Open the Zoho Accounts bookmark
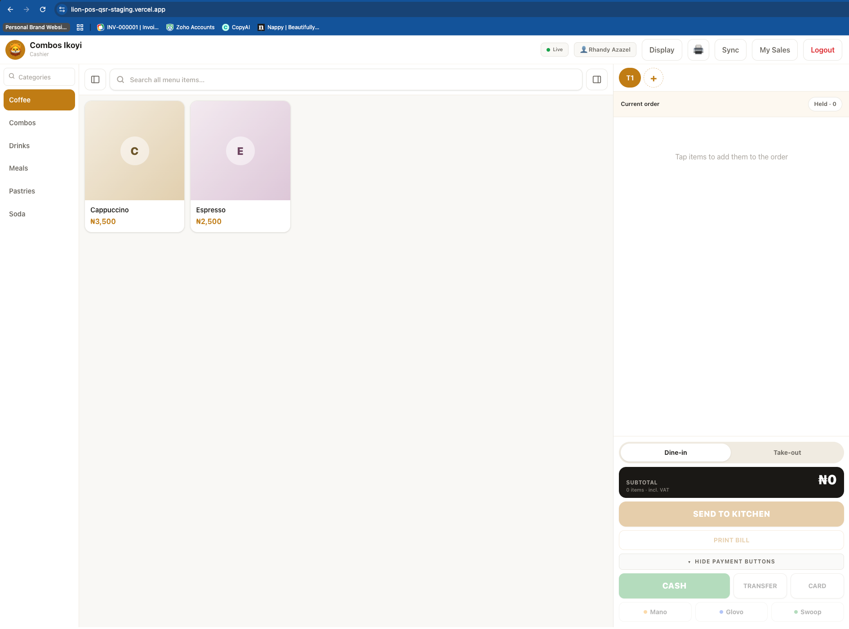 [191, 27]
